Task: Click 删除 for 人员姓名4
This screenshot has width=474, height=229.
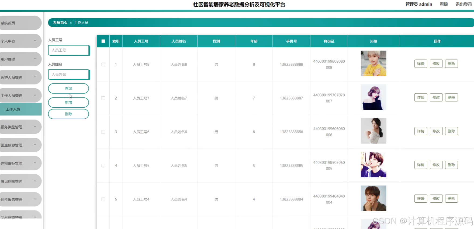Action: click(451, 199)
